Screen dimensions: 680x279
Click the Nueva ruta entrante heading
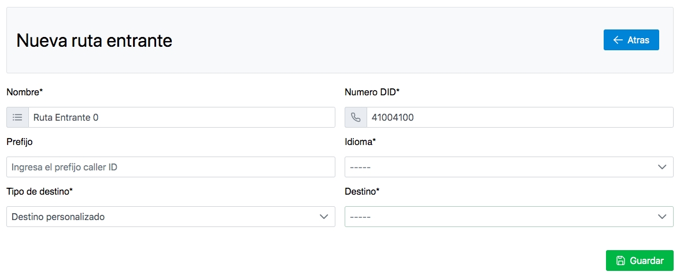click(x=94, y=40)
